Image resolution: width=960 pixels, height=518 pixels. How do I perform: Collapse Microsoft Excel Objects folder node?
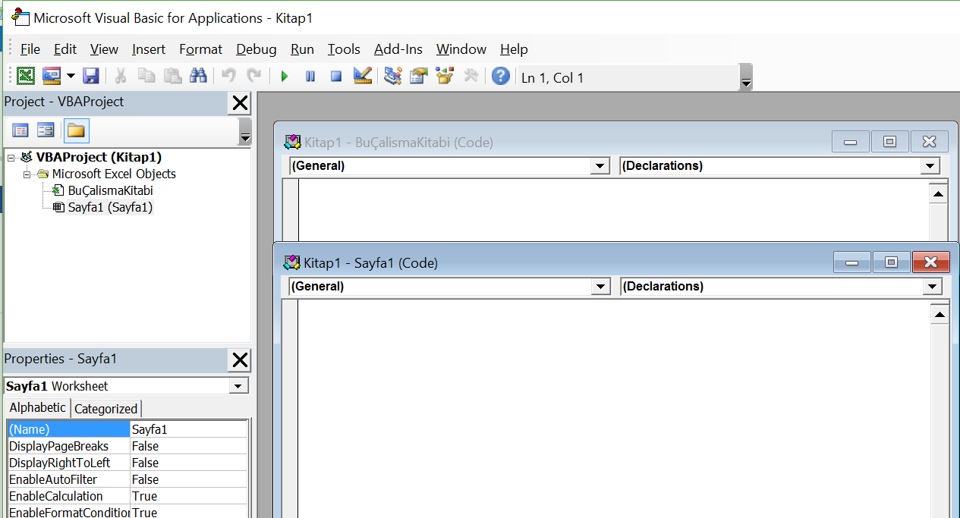27,174
